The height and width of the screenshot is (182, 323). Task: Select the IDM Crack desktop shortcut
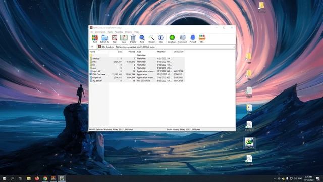(249, 143)
